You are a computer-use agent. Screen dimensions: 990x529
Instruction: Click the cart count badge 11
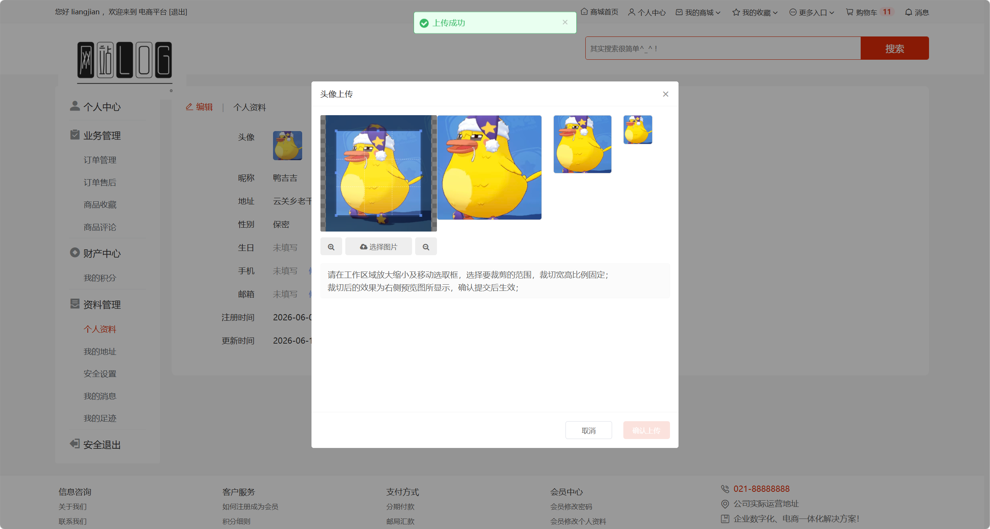pos(887,12)
